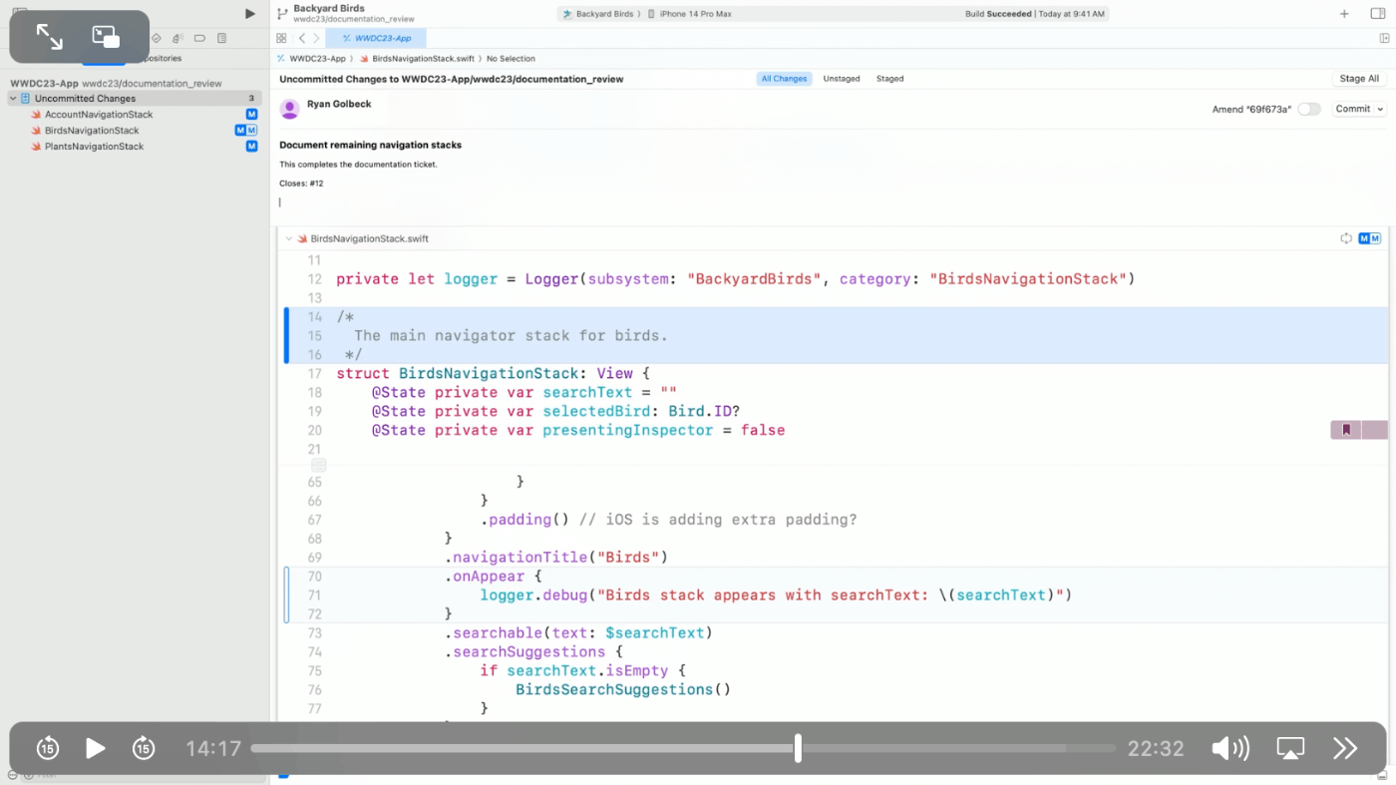Viewport: 1396px width, 785px height.
Task: Click the MM status badge in file header
Action: pyautogui.click(x=1370, y=238)
